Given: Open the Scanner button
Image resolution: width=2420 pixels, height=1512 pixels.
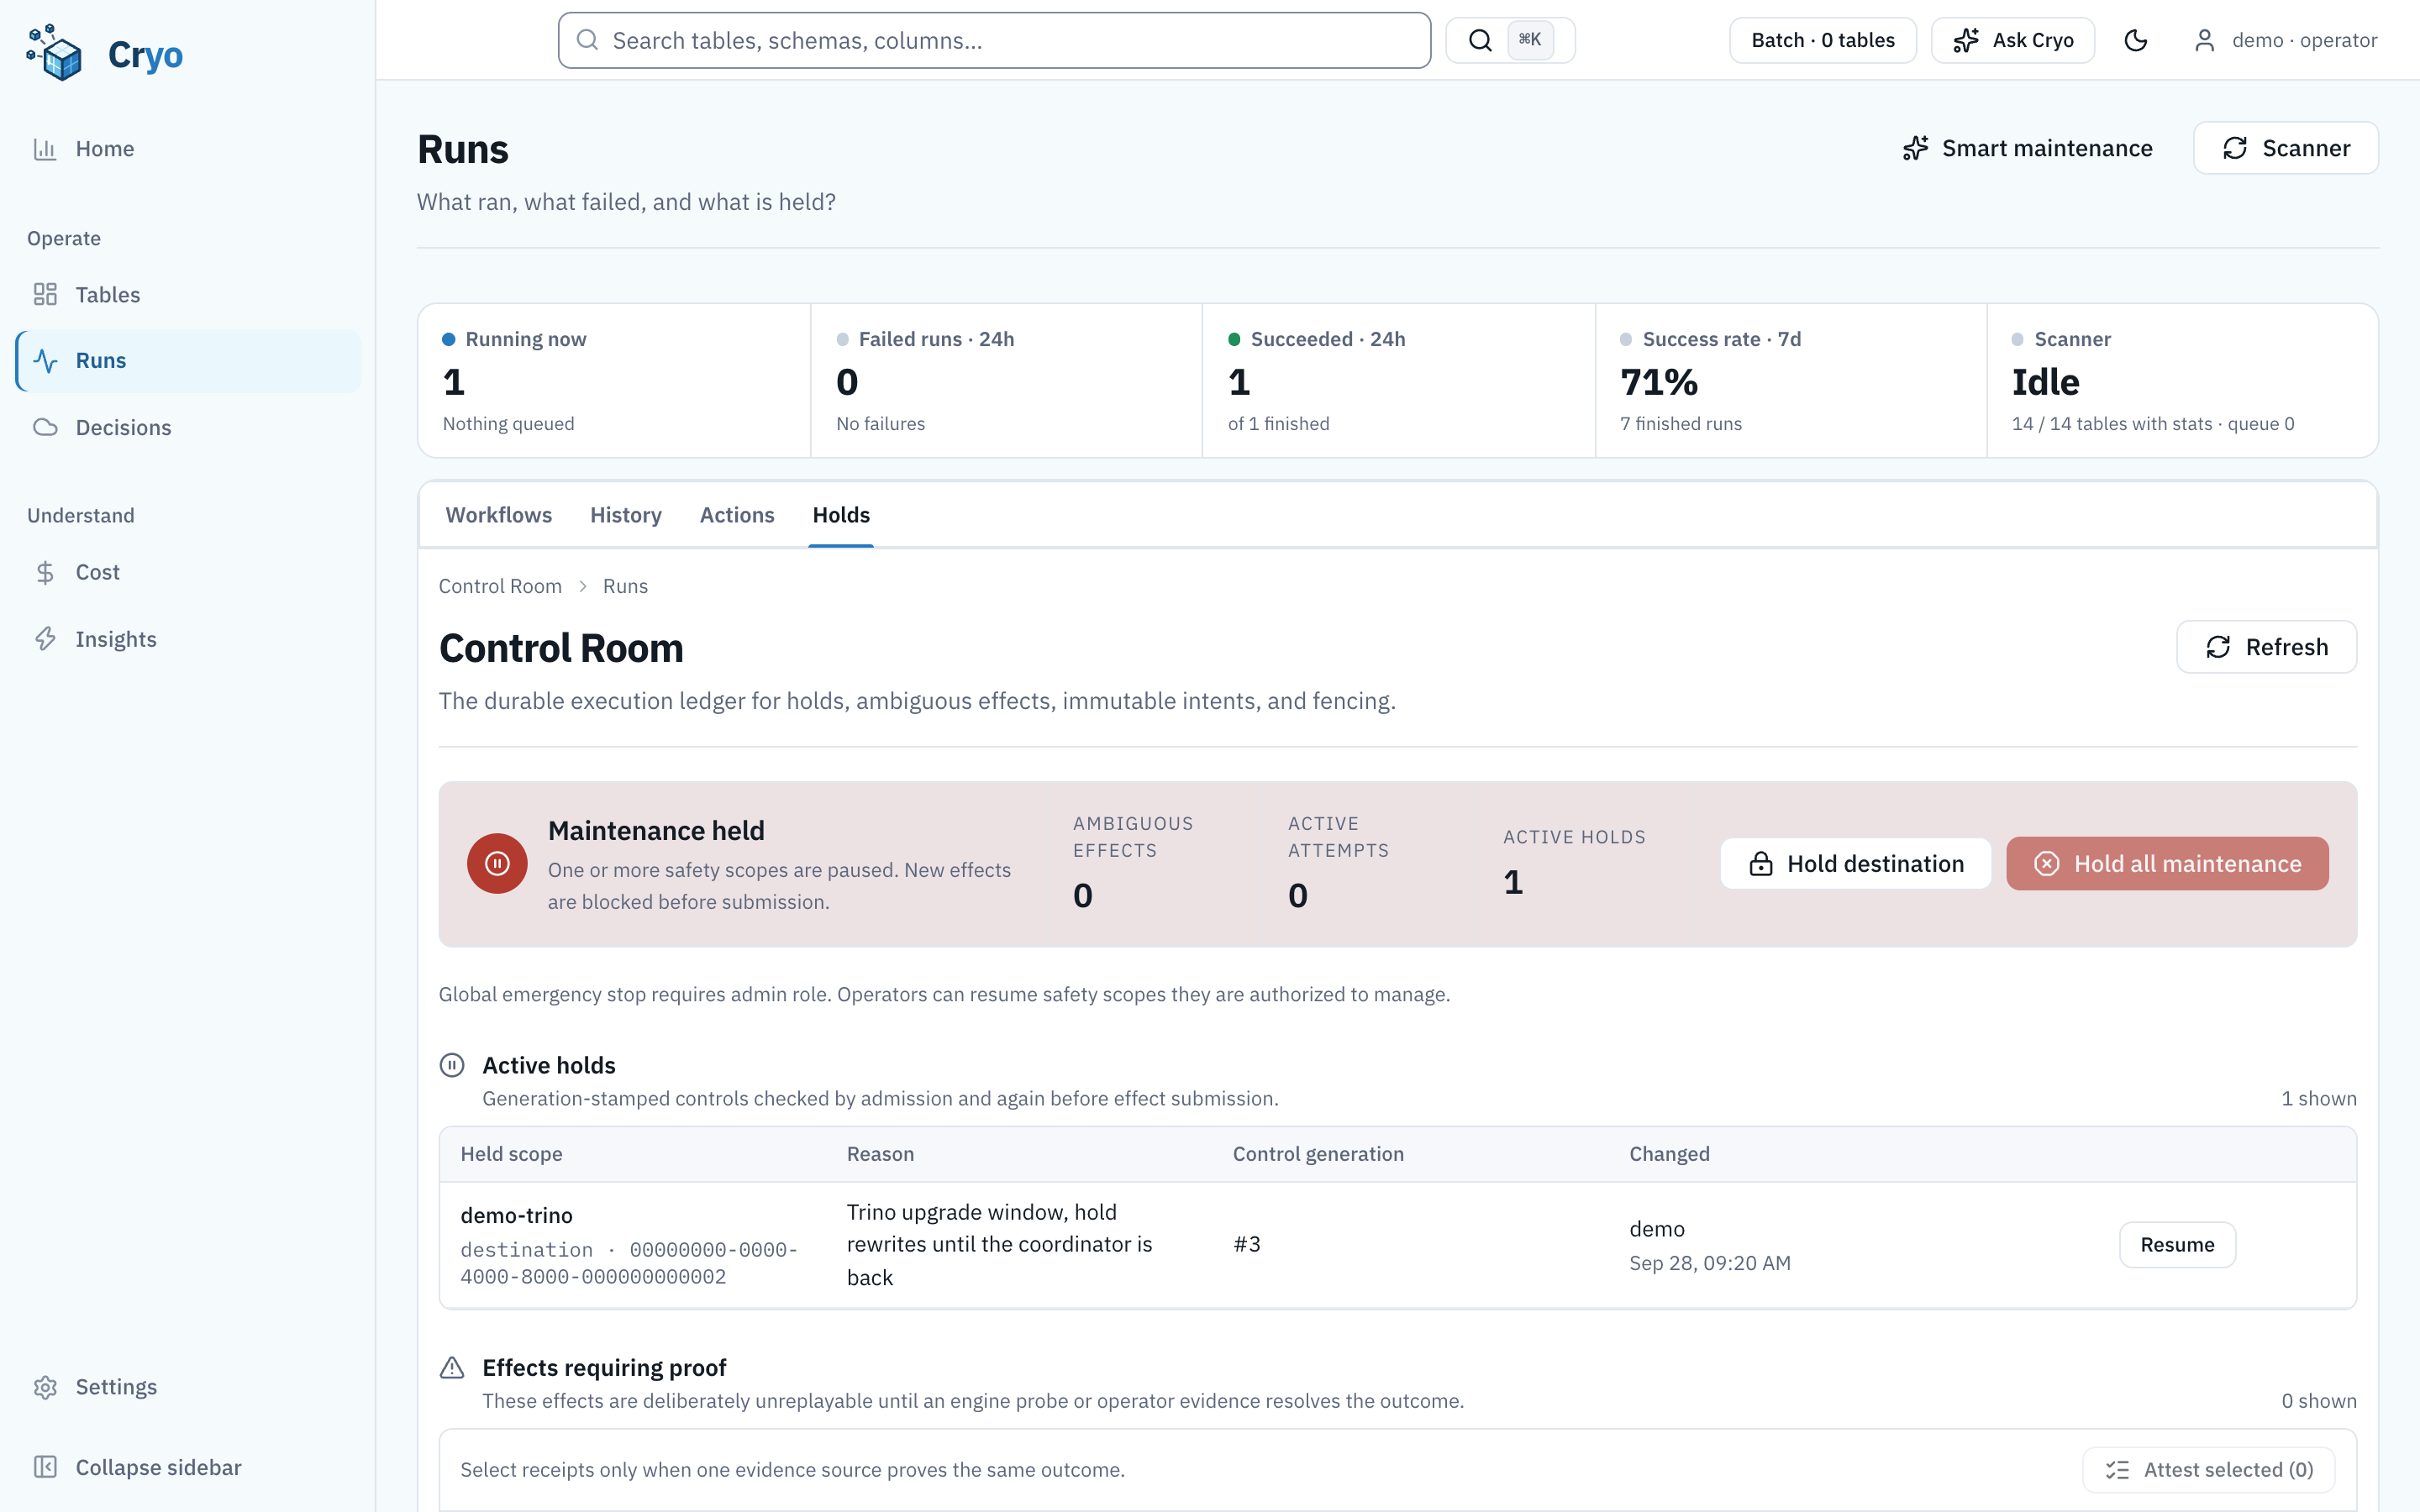Looking at the screenshot, I should (x=2286, y=148).
